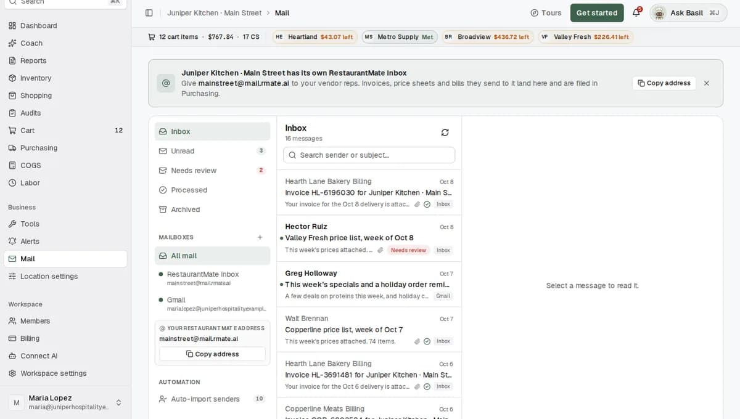
Task: Select All mail mailbox
Action: pos(212,256)
